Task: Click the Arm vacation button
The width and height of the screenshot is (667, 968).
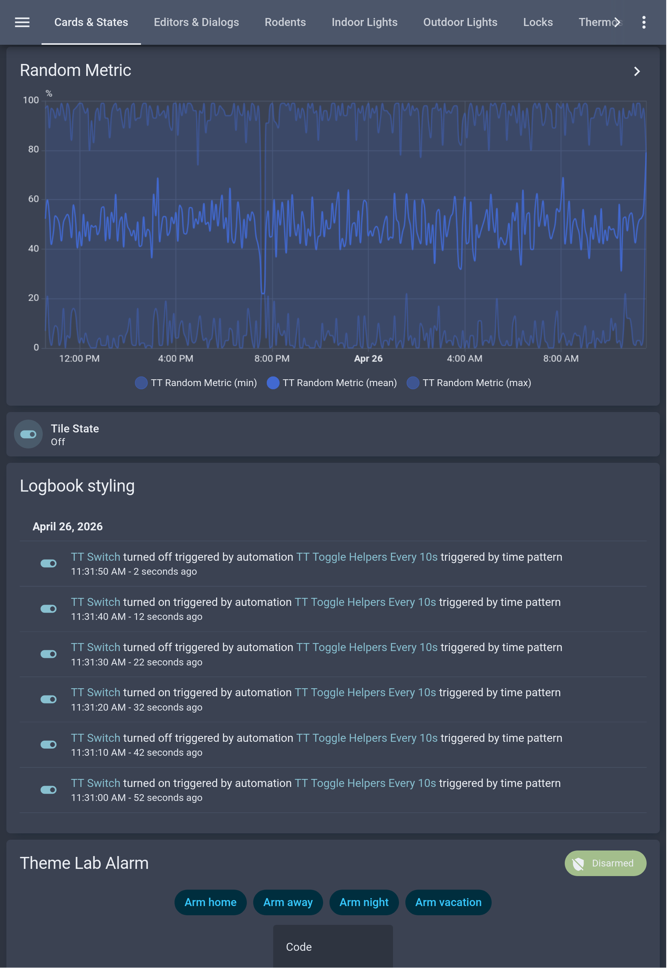Action: coord(449,903)
